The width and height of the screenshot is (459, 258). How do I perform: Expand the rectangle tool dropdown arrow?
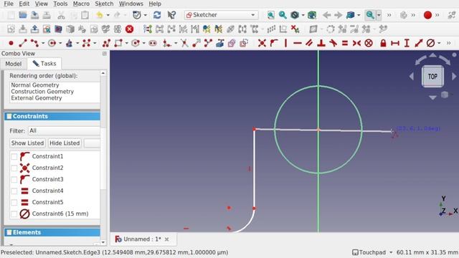(126, 43)
